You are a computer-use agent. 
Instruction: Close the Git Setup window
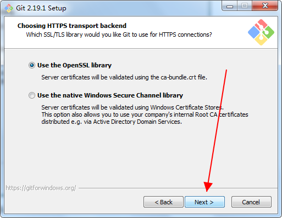265,6
